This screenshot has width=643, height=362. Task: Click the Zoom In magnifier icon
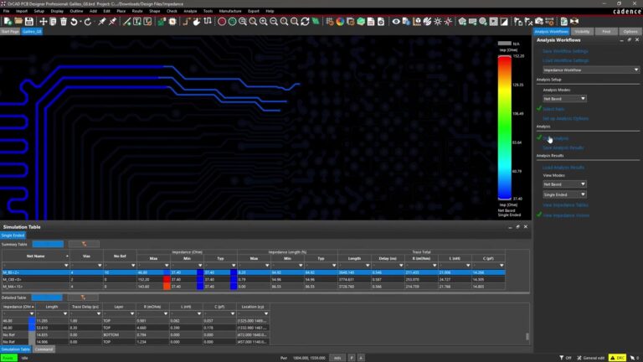pos(263,21)
